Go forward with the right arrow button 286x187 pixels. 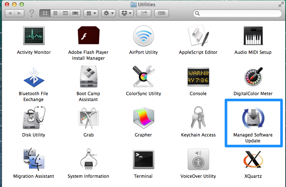20,13
